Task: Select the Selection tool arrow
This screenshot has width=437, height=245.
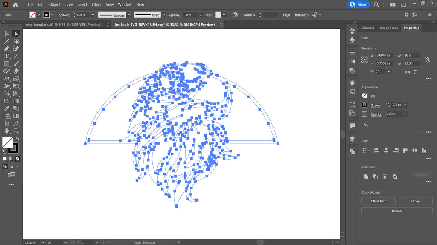Action: [6, 34]
